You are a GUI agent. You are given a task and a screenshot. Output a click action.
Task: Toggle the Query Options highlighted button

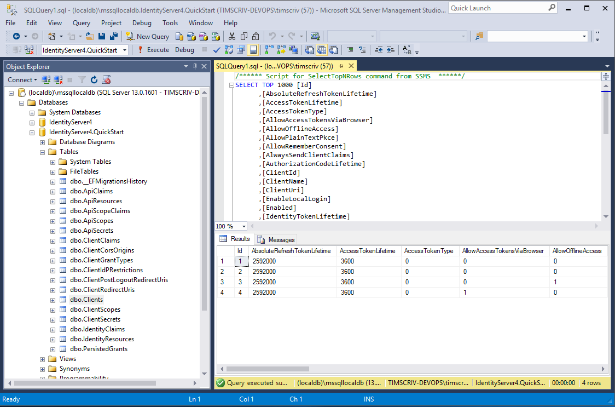(253, 50)
